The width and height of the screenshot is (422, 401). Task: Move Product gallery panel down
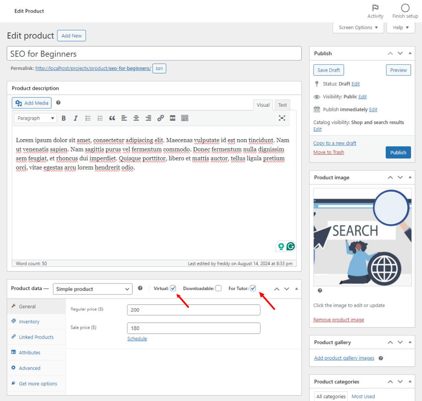point(400,342)
